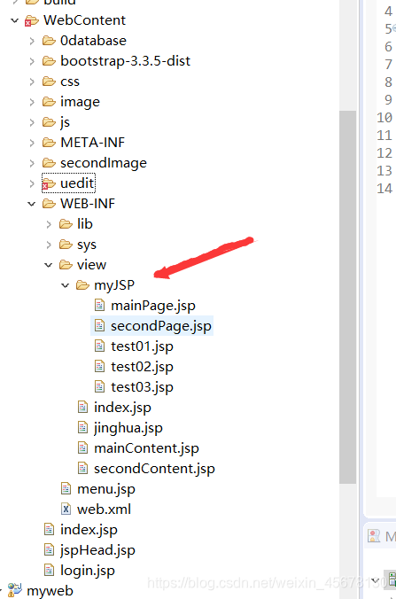This screenshot has width=396, height=599.
Task: Click the bootstrap-3.3.5-dist folder icon
Action: point(49,61)
